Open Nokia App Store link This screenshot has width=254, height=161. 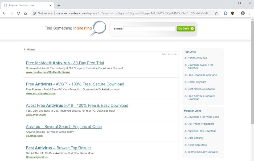coord(197,145)
